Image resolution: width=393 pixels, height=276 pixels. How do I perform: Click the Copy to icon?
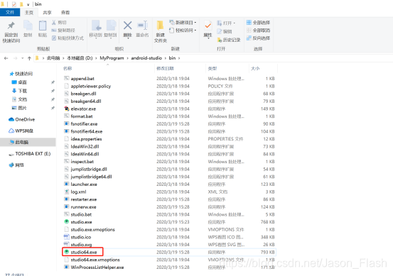click(x=111, y=26)
